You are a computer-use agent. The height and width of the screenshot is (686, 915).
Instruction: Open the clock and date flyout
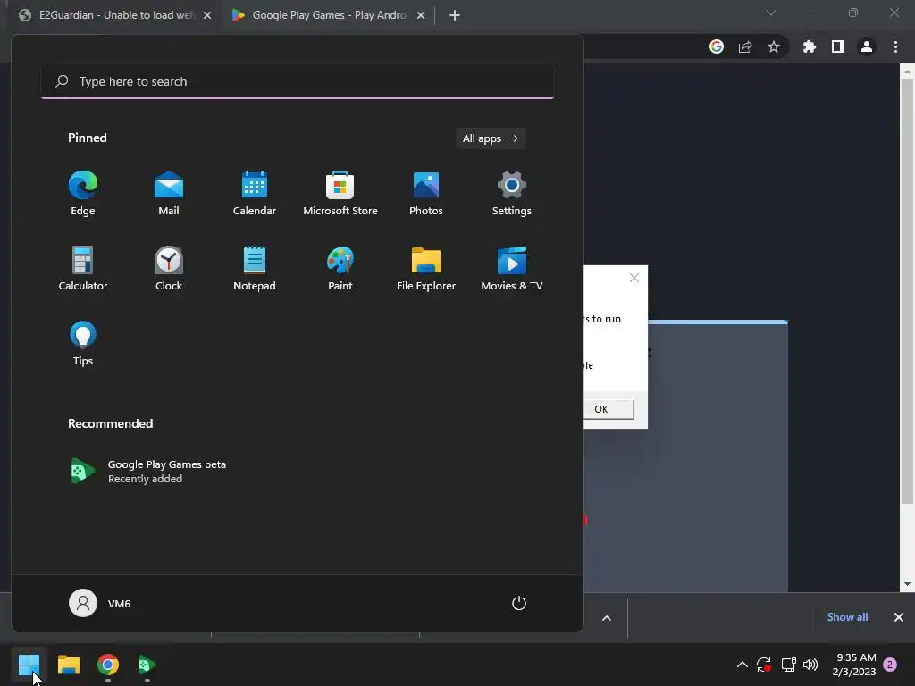[854, 665]
